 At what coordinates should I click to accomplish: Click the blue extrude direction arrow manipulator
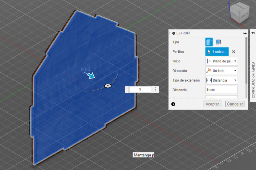(91, 75)
